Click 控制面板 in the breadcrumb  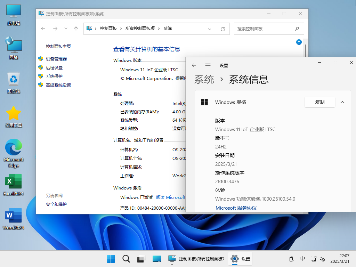[x=108, y=29]
